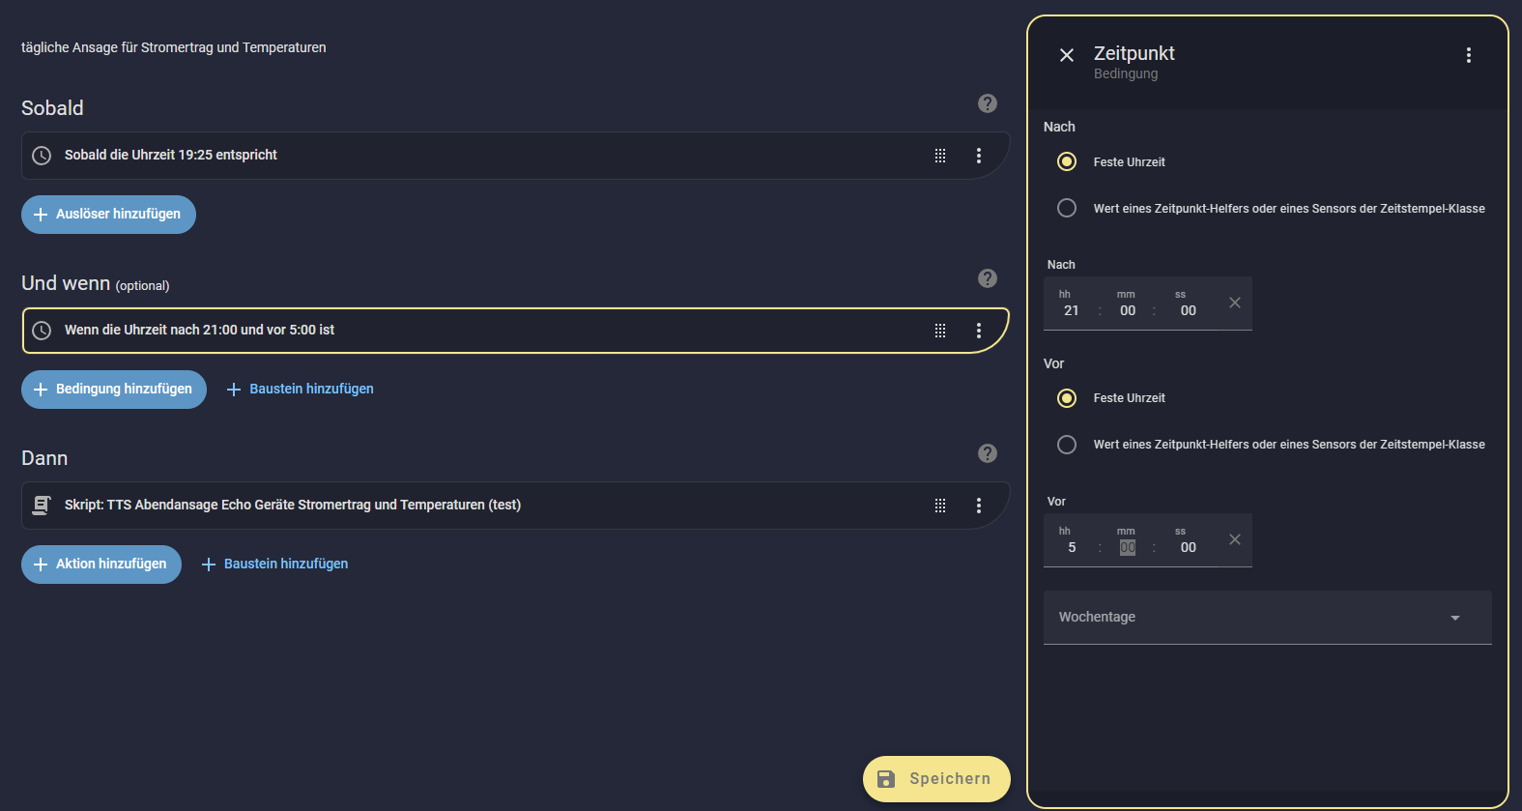Expand the Sobald die Uhrzeit 19:25 trigger

(x=387, y=156)
